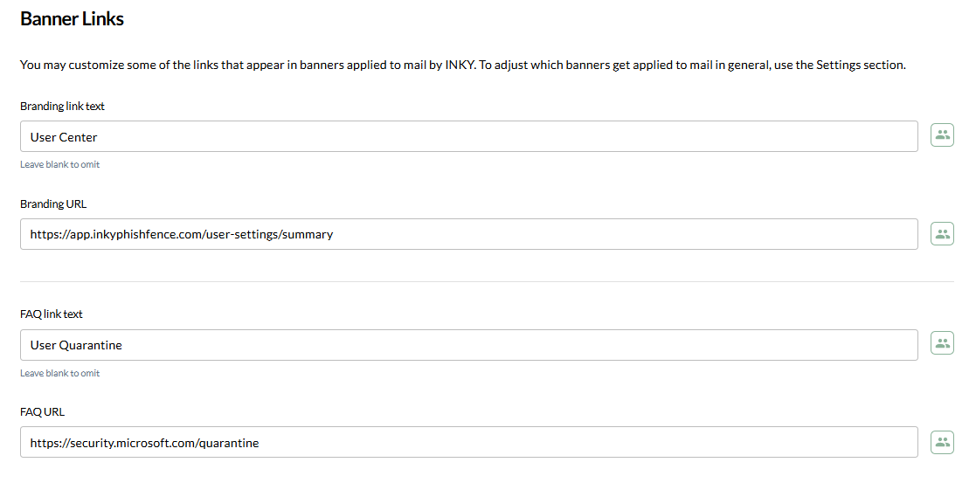This screenshot has height=483, width=976.
Task: Click the "Branding link text" label
Action: pyautogui.click(x=62, y=107)
